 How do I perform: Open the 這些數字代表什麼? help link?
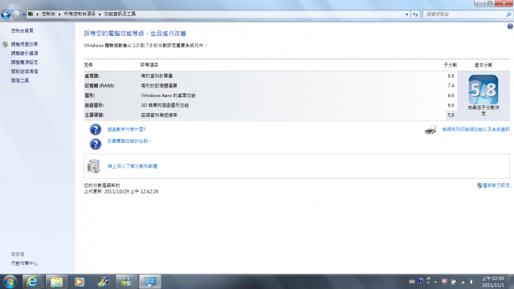[127, 129]
